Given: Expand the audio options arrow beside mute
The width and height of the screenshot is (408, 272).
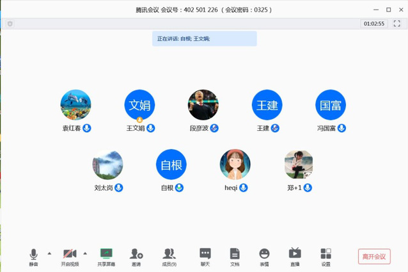Looking at the screenshot, I should pyautogui.click(x=49, y=253).
